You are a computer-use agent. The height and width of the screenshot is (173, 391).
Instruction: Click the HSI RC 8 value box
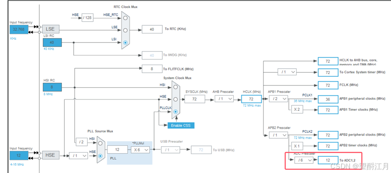pos(52,87)
